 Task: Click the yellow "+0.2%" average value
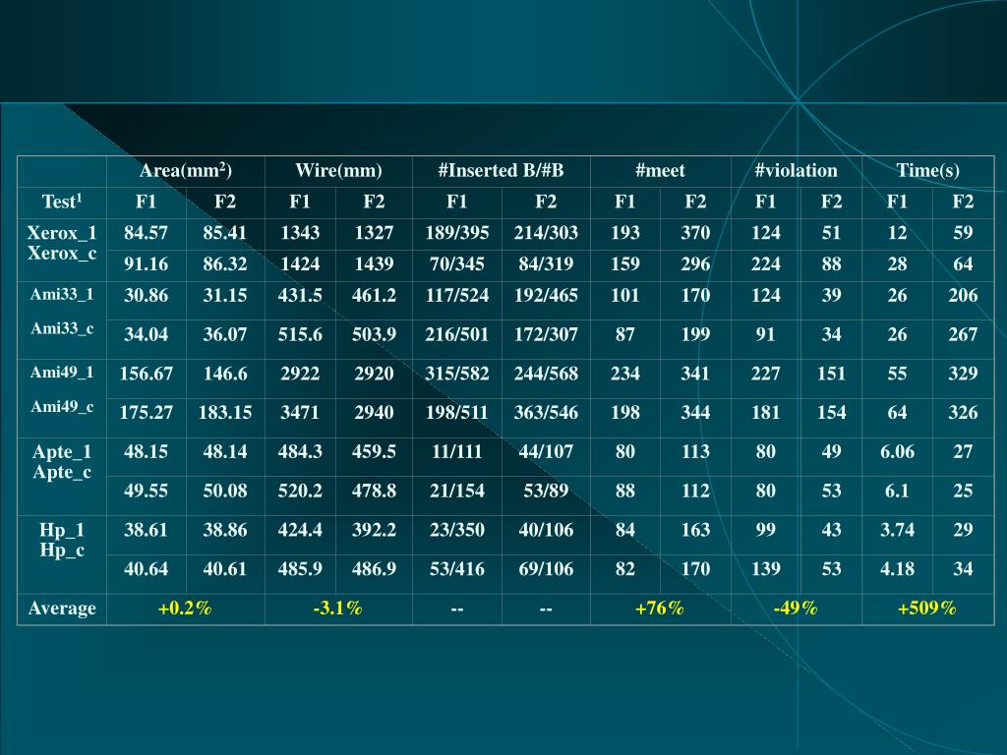[185, 608]
